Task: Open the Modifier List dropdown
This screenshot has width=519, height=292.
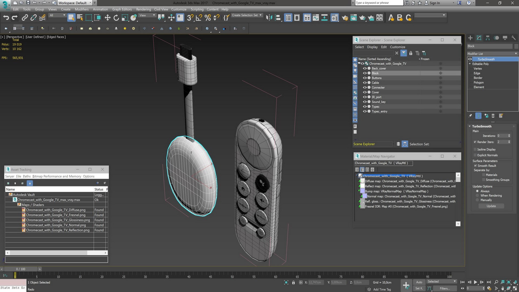Action: point(493,54)
